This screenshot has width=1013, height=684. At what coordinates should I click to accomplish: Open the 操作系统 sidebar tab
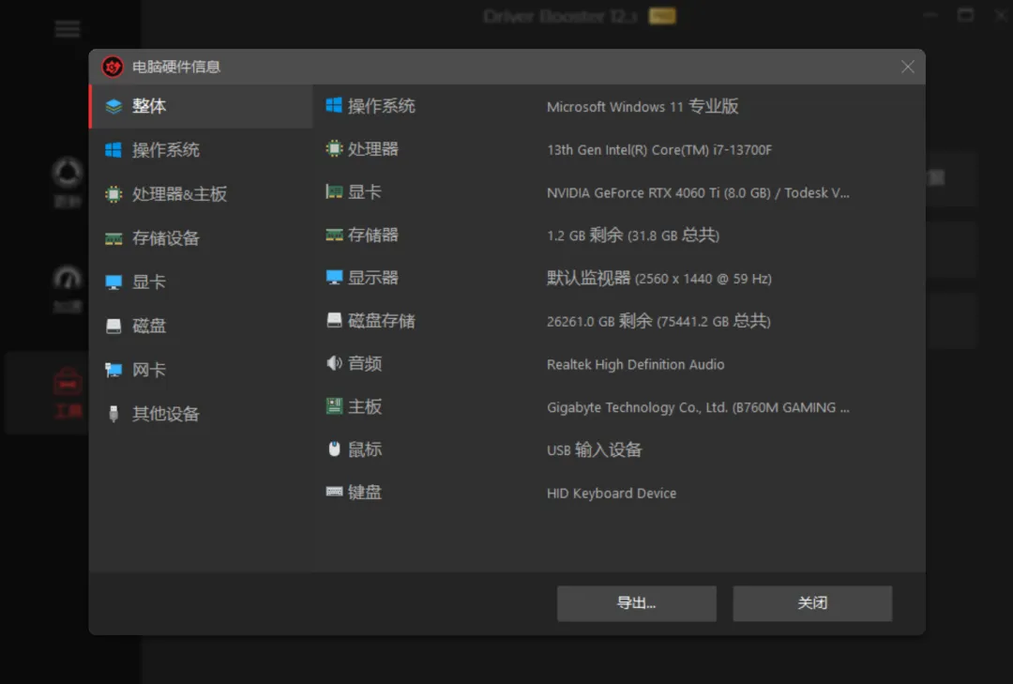pyautogui.click(x=201, y=150)
